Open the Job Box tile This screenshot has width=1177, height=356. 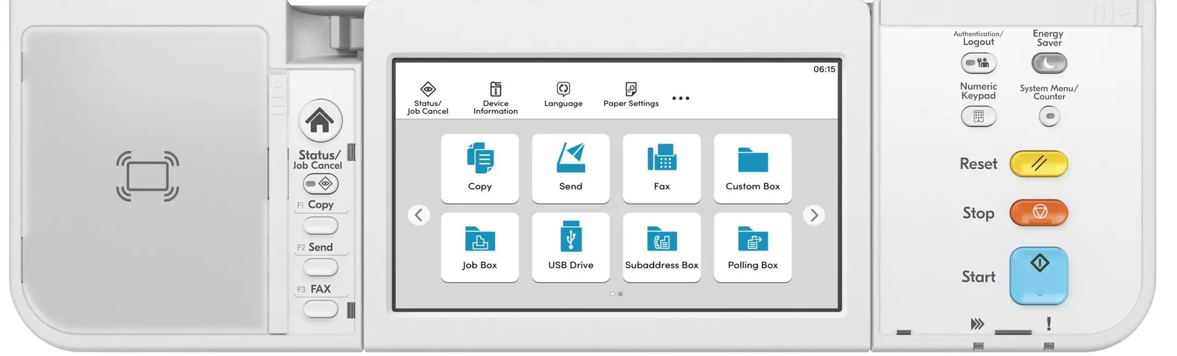point(479,248)
